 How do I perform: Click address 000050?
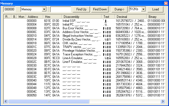click(32, 95)
